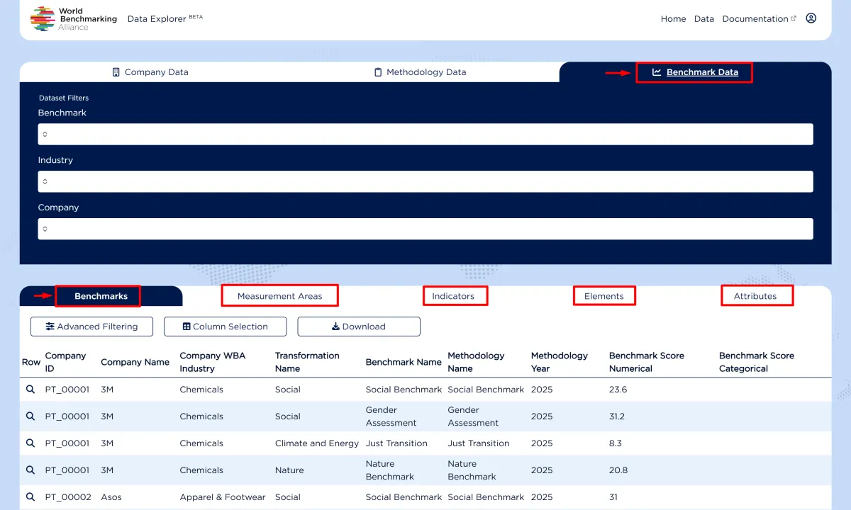The width and height of the screenshot is (851, 510).
Task: Click the Company Name column header
Action: coord(135,362)
